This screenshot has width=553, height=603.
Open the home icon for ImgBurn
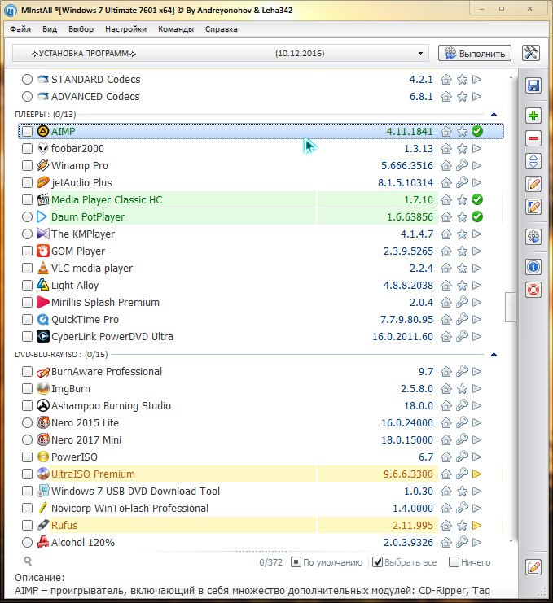click(x=446, y=388)
